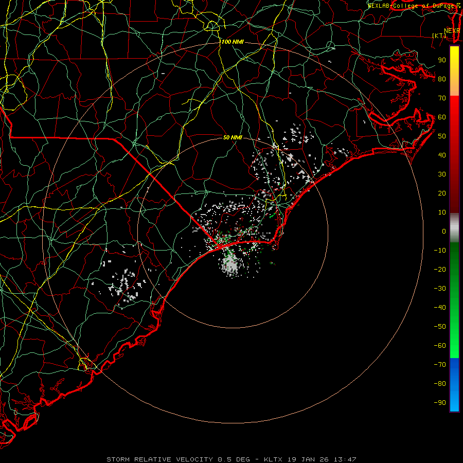Click the scale value -50
The width and height of the screenshot is (463, 463).
click(440, 326)
